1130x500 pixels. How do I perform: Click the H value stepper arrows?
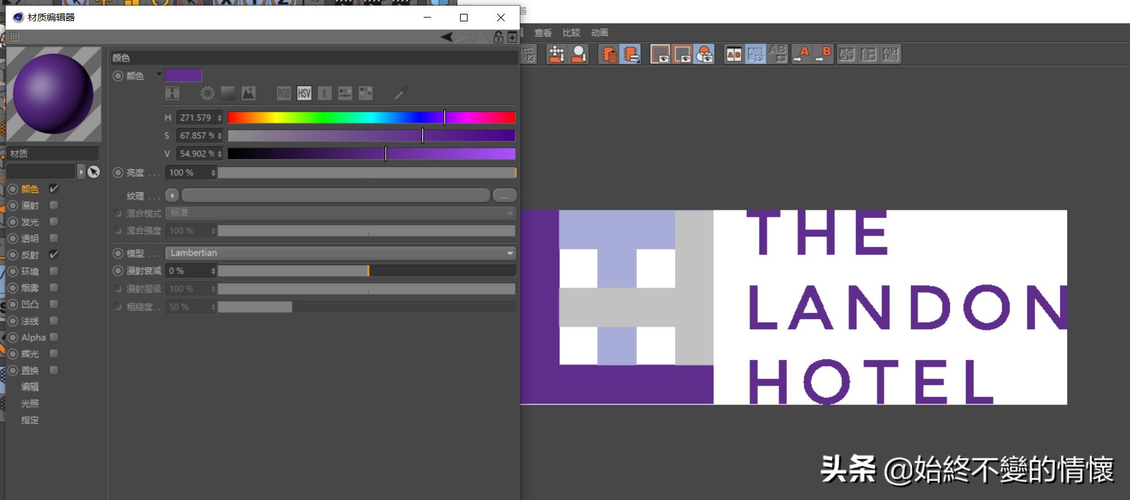[x=219, y=117]
